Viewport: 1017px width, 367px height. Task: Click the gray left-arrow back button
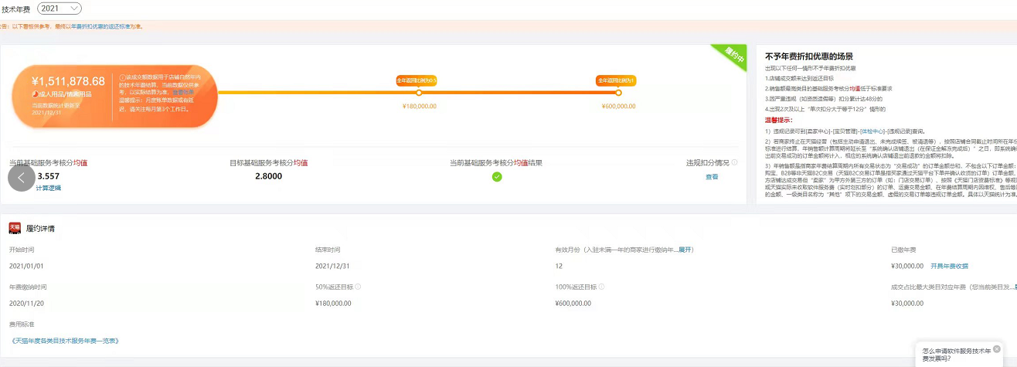(x=22, y=178)
